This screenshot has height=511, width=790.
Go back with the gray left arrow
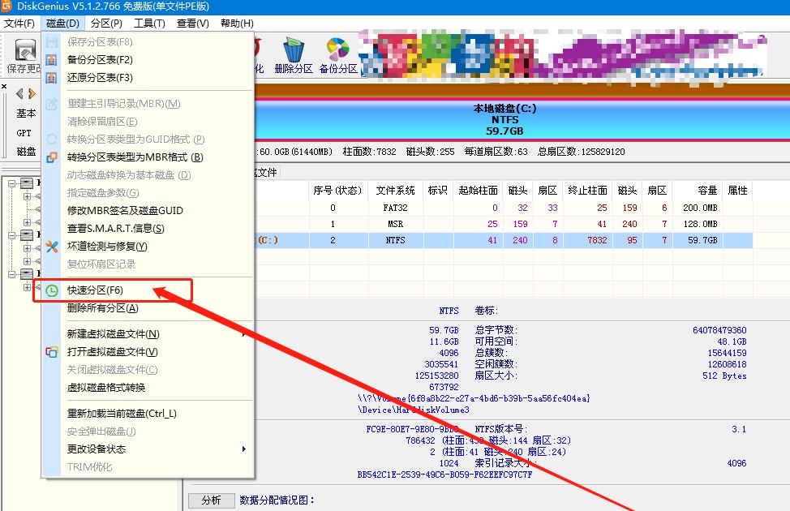20,94
